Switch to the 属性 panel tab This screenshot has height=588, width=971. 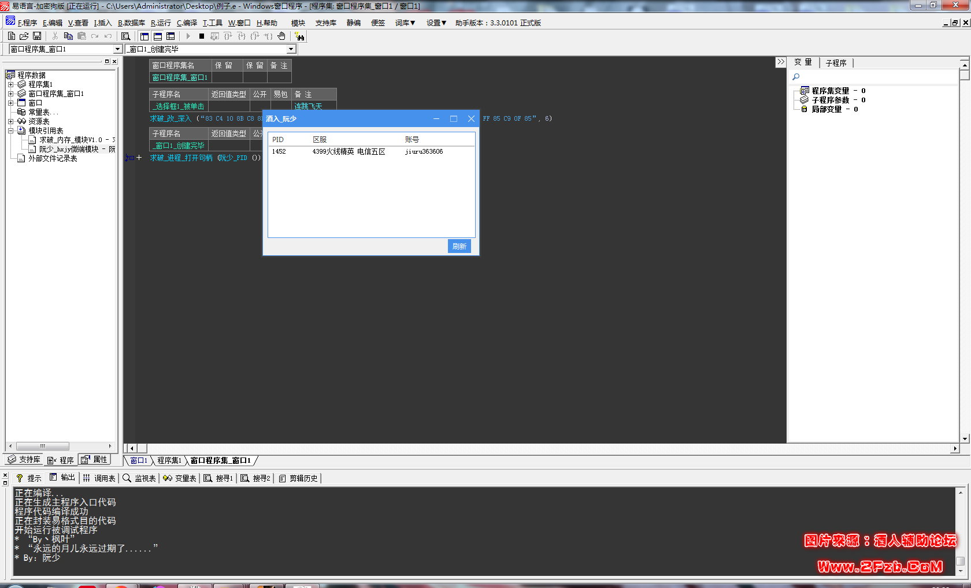click(x=94, y=460)
